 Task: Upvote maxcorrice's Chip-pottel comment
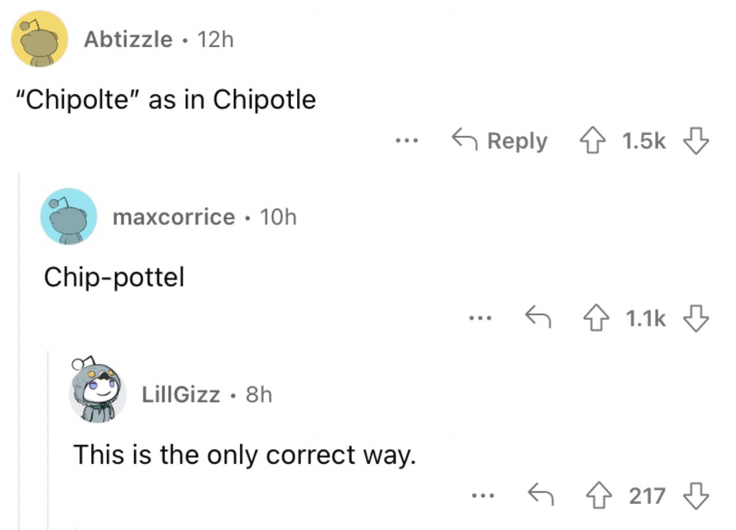[x=597, y=318]
